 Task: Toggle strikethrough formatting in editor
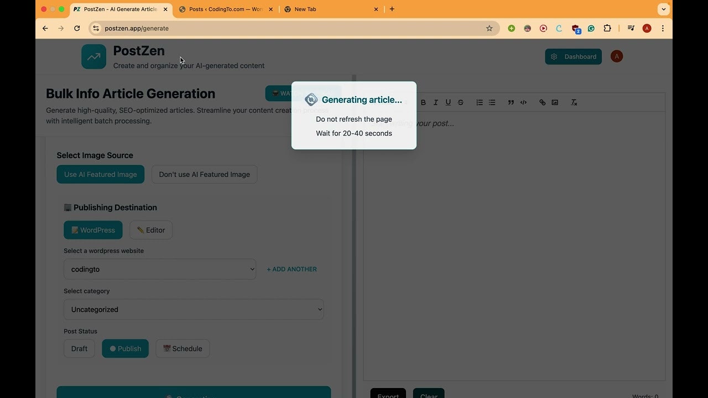coord(460,102)
